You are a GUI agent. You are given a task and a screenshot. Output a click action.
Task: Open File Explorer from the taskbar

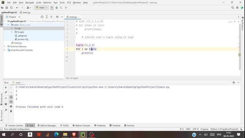coord(65,135)
